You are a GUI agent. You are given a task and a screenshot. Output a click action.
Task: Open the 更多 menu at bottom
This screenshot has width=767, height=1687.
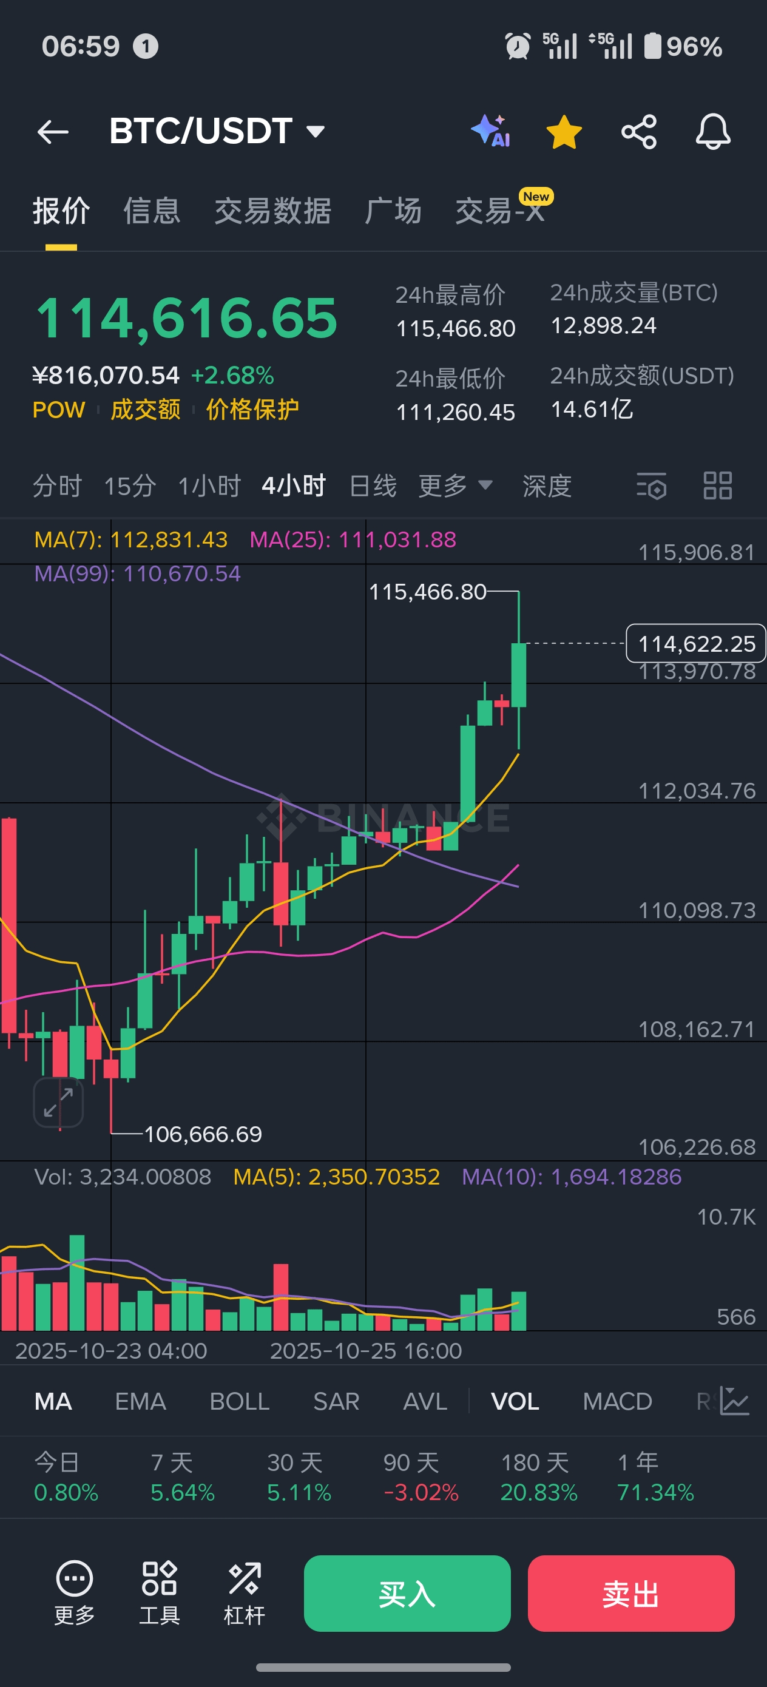74,1593
